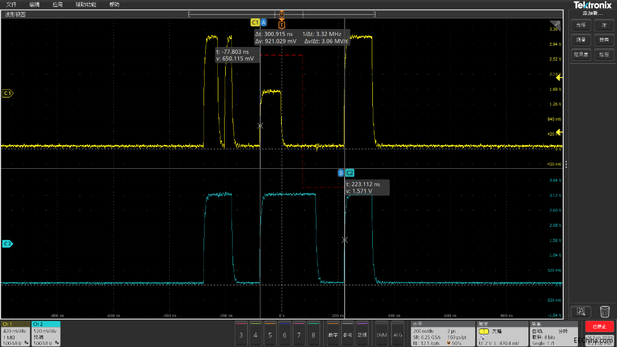This screenshot has width=617, height=347.
Task: Open the 水平 horizontal settings badge
Action: 442,334
